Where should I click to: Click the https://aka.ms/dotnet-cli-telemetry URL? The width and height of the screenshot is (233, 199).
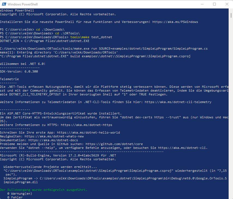(178, 102)
